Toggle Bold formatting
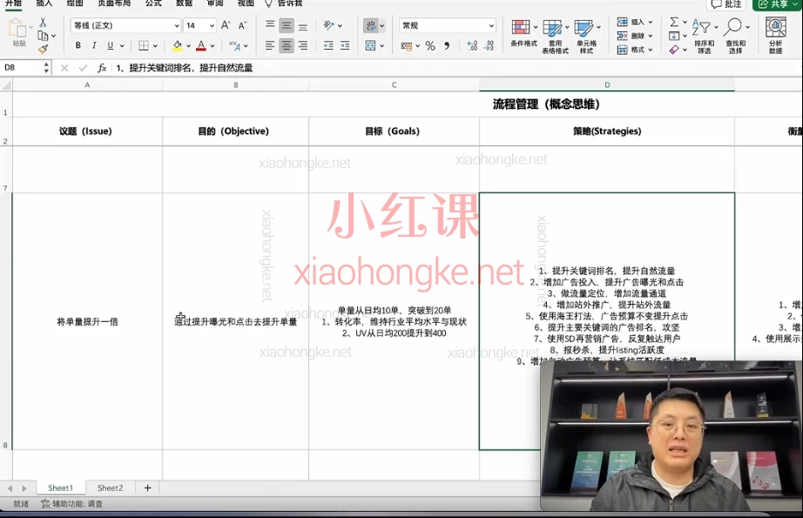Screen dimensions: 803x518 [x=78, y=45]
